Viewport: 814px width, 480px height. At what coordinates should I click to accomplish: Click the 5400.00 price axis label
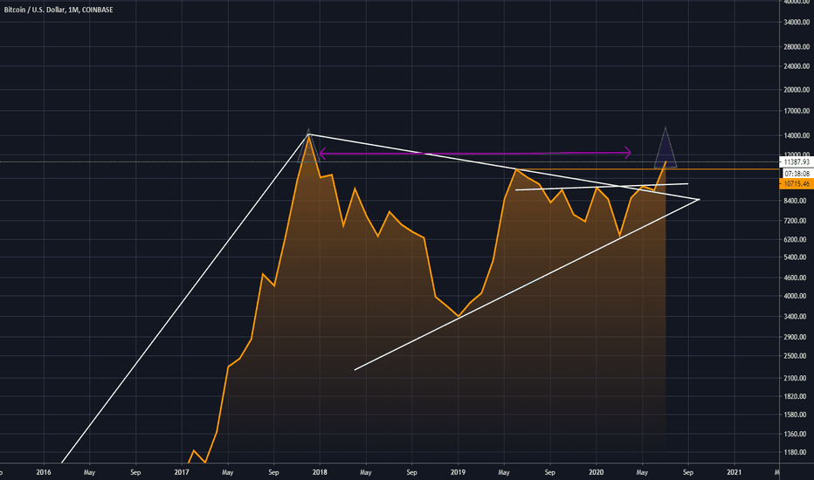coord(796,257)
